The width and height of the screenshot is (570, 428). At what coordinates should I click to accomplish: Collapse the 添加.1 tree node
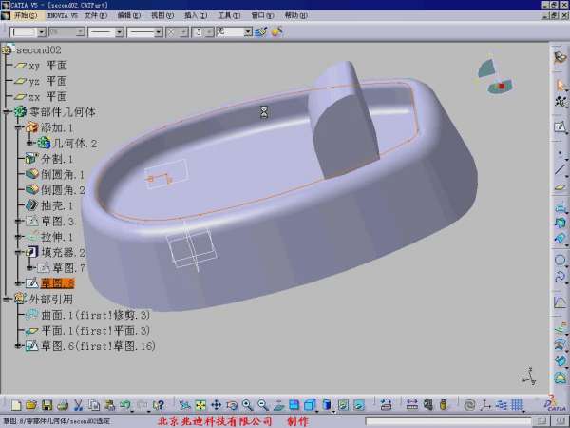point(18,127)
